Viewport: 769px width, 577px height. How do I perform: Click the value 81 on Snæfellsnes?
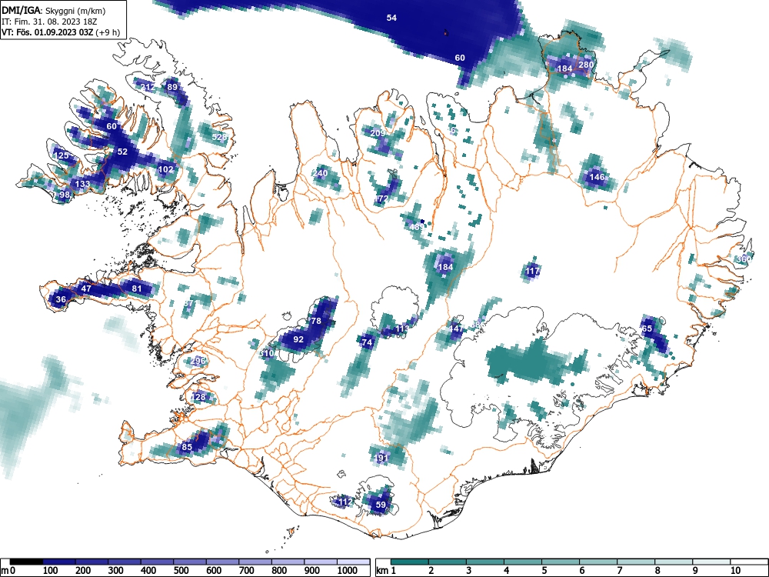pos(137,288)
